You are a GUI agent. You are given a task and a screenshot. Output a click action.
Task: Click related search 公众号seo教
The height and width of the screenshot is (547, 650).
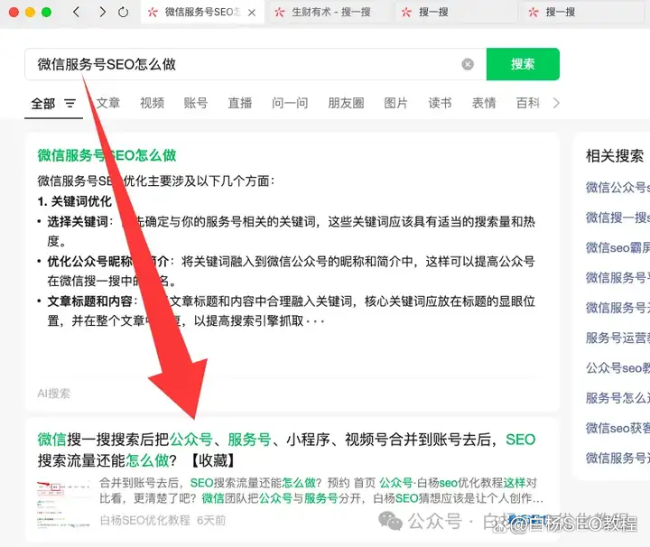617,367
